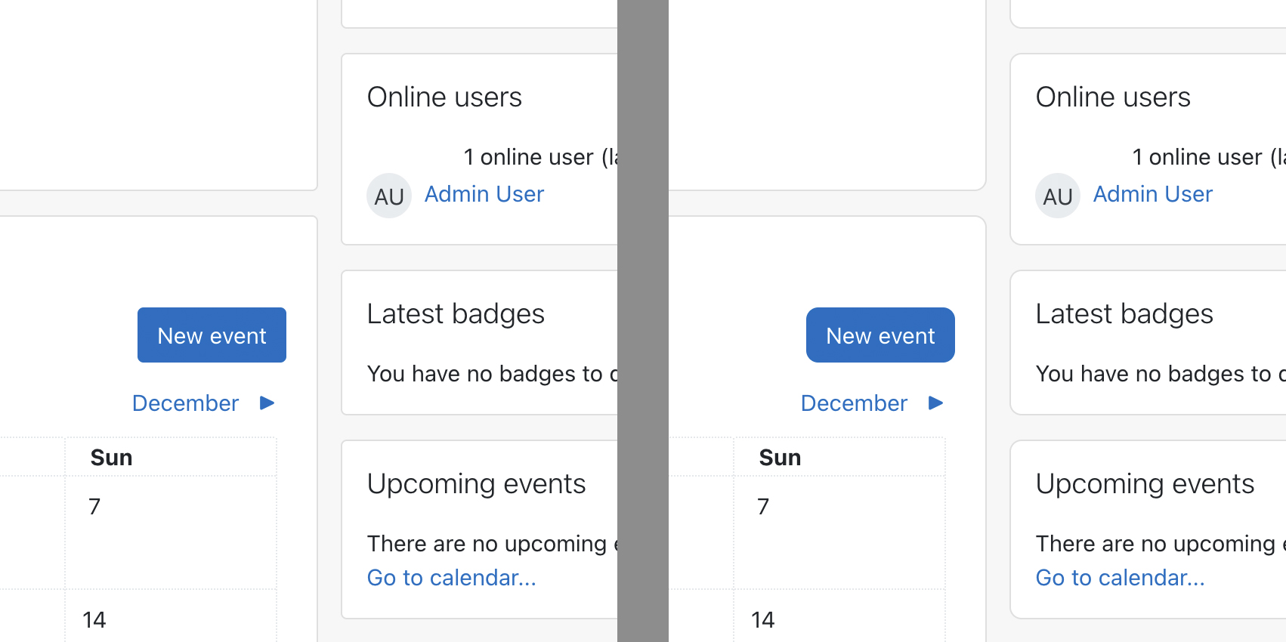The image size is (1286, 642).
Task: Click right Sun column header
Action: (x=781, y=458)
